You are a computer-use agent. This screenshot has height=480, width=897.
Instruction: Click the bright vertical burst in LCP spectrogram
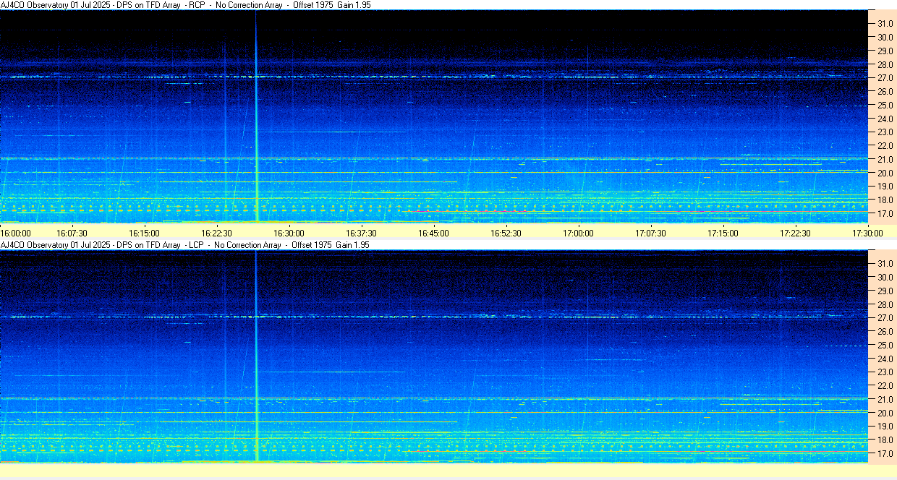256,356
